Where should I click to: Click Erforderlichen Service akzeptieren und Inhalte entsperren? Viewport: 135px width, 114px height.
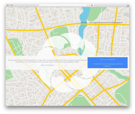[107, 65]
